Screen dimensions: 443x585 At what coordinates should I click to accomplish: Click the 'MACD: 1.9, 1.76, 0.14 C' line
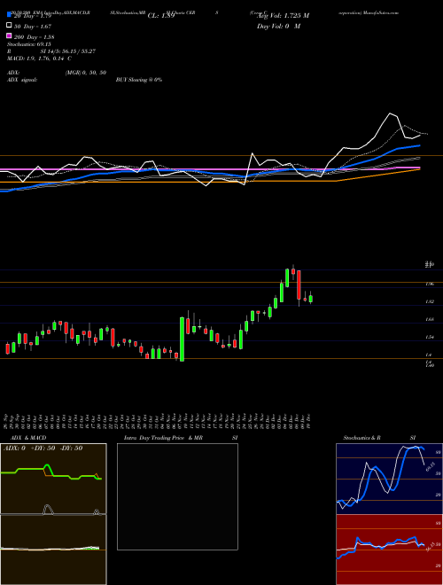[x=40, y=58]
